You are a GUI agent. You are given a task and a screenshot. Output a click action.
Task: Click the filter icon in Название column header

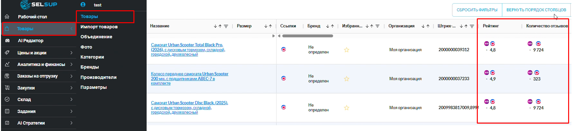(226, 26)
